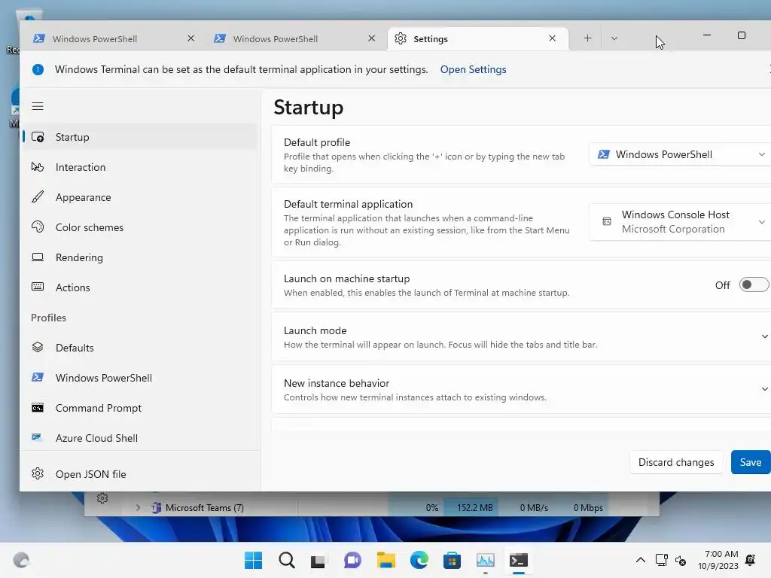The width and height of the screenshot is (771, 578).
Task: Open a new tab with the plus icon
Action: click(x=587, y=38)
